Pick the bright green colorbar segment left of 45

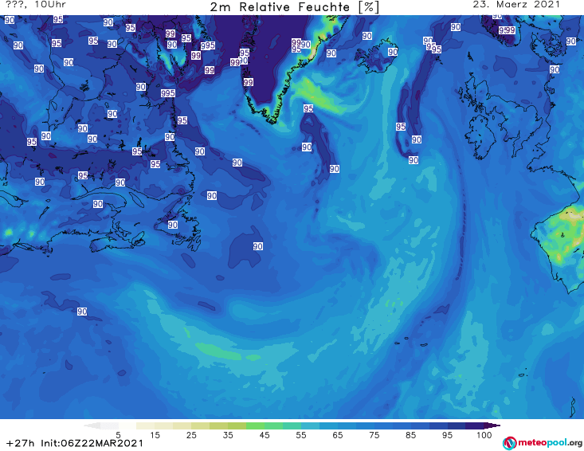click(255, 426)
